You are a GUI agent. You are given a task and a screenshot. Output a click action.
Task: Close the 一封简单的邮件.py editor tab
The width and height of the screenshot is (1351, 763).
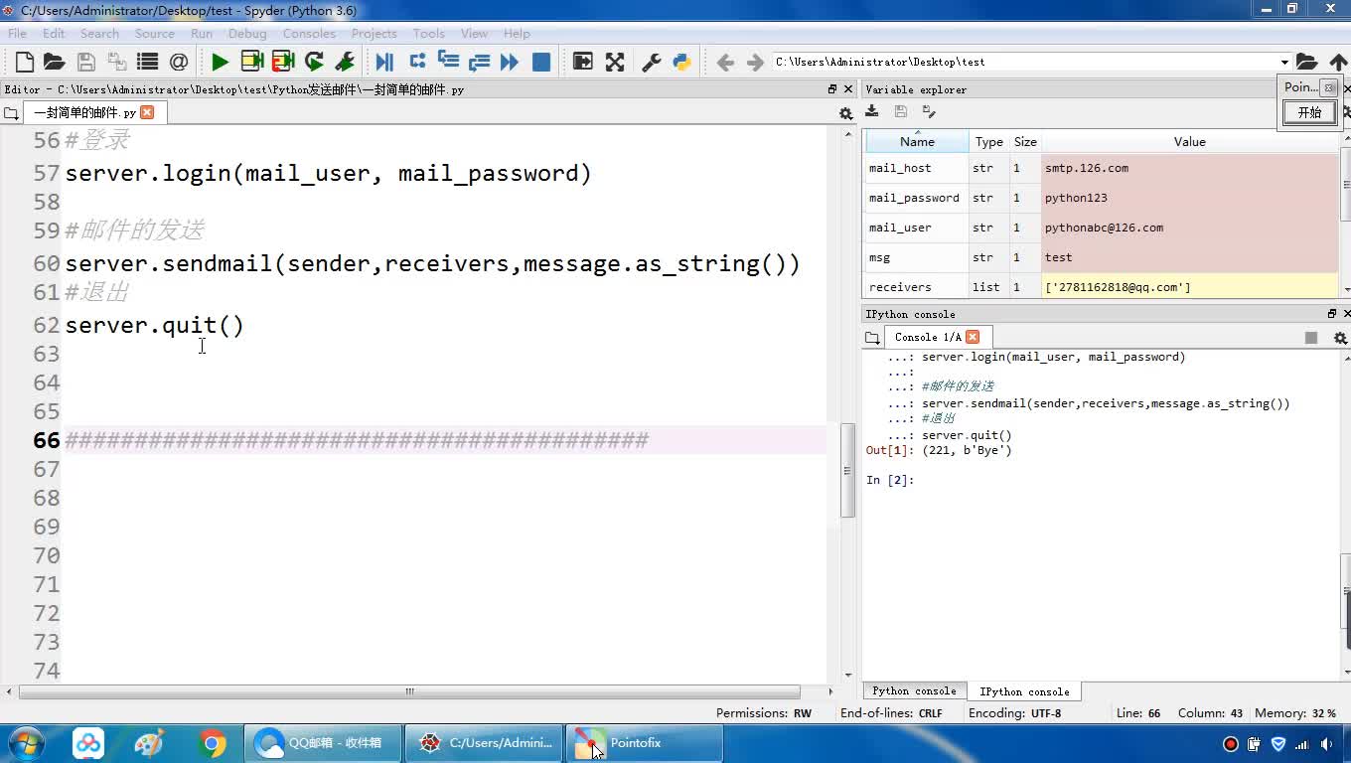[147, 112]
